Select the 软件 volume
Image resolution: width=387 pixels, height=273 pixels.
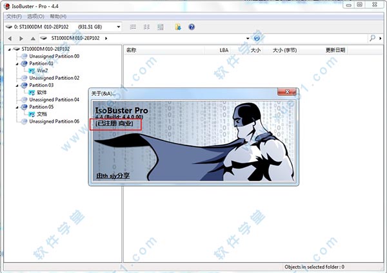(42, 93)
